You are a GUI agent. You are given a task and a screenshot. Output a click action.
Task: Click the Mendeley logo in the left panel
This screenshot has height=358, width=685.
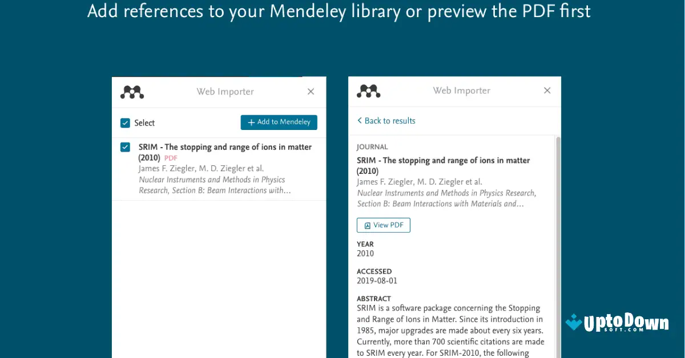point(132,91)
